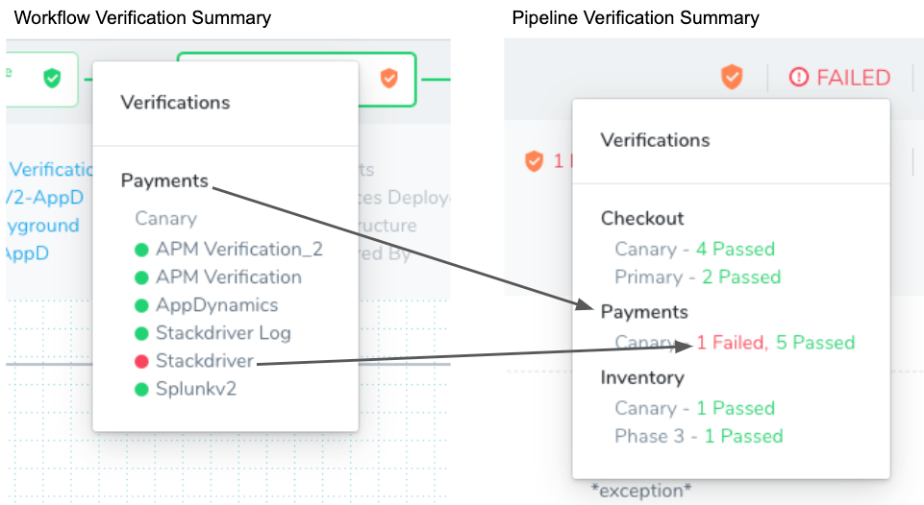Open Stackdriver Log verification
The width and height of the screenshot is (924, 505).
(x=223, y=333)
